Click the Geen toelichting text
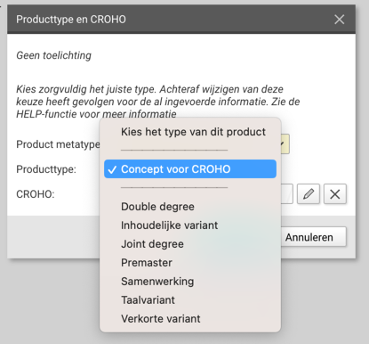 coord(53,55)
